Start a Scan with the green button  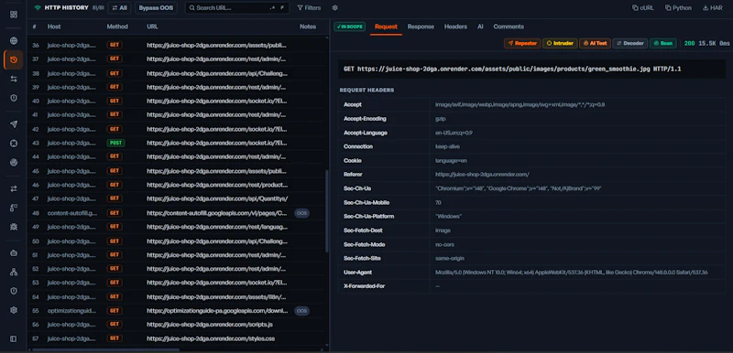[662, 43]
